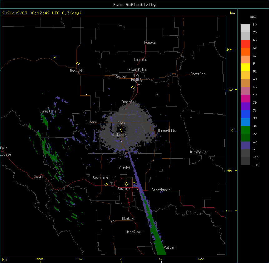Click the Lacombe city label

(x=140, y=60)
